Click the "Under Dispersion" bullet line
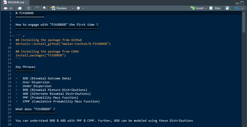 coord(37,86)
